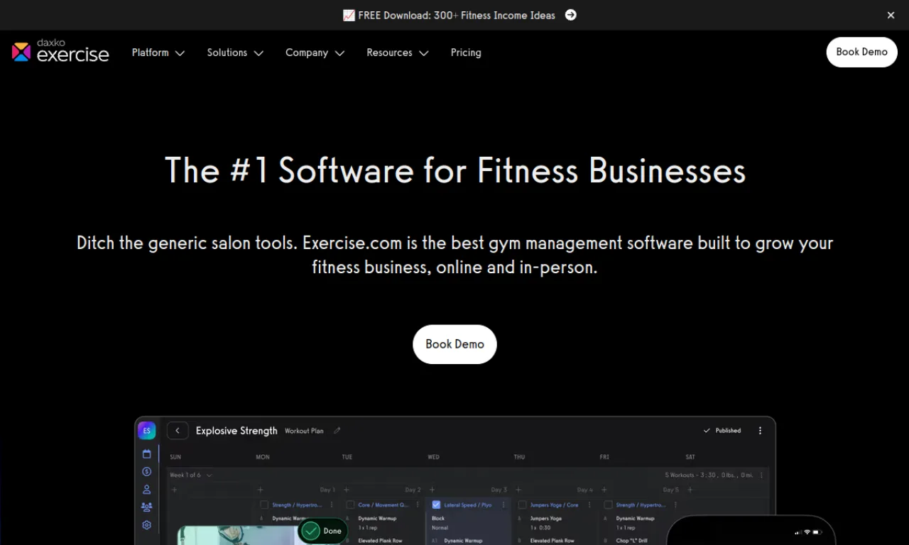This screenshot has height=545, width=909.
Task: Click the workout video thumbnail
Action: tap(237, 536)
